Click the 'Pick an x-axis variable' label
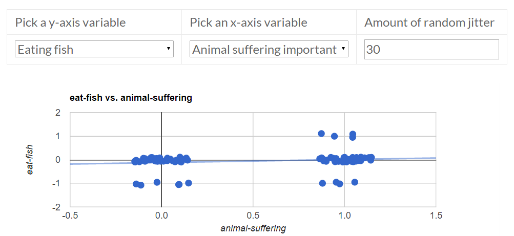Image resolution: width=514 pixels, height=236 pixels. [x=249, y=23]
